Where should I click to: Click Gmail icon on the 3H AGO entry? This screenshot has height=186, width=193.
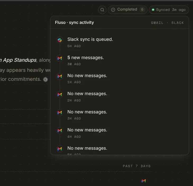[x=60, y=113]
